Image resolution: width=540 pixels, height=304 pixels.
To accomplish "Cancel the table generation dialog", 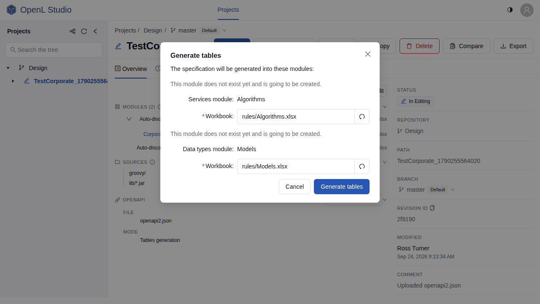I will click(x=294, y=187).
